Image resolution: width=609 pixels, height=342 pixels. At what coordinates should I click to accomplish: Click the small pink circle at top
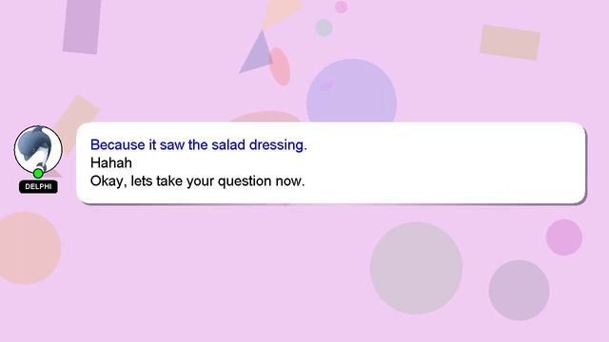pyautogui.click(x=341, y=7)
